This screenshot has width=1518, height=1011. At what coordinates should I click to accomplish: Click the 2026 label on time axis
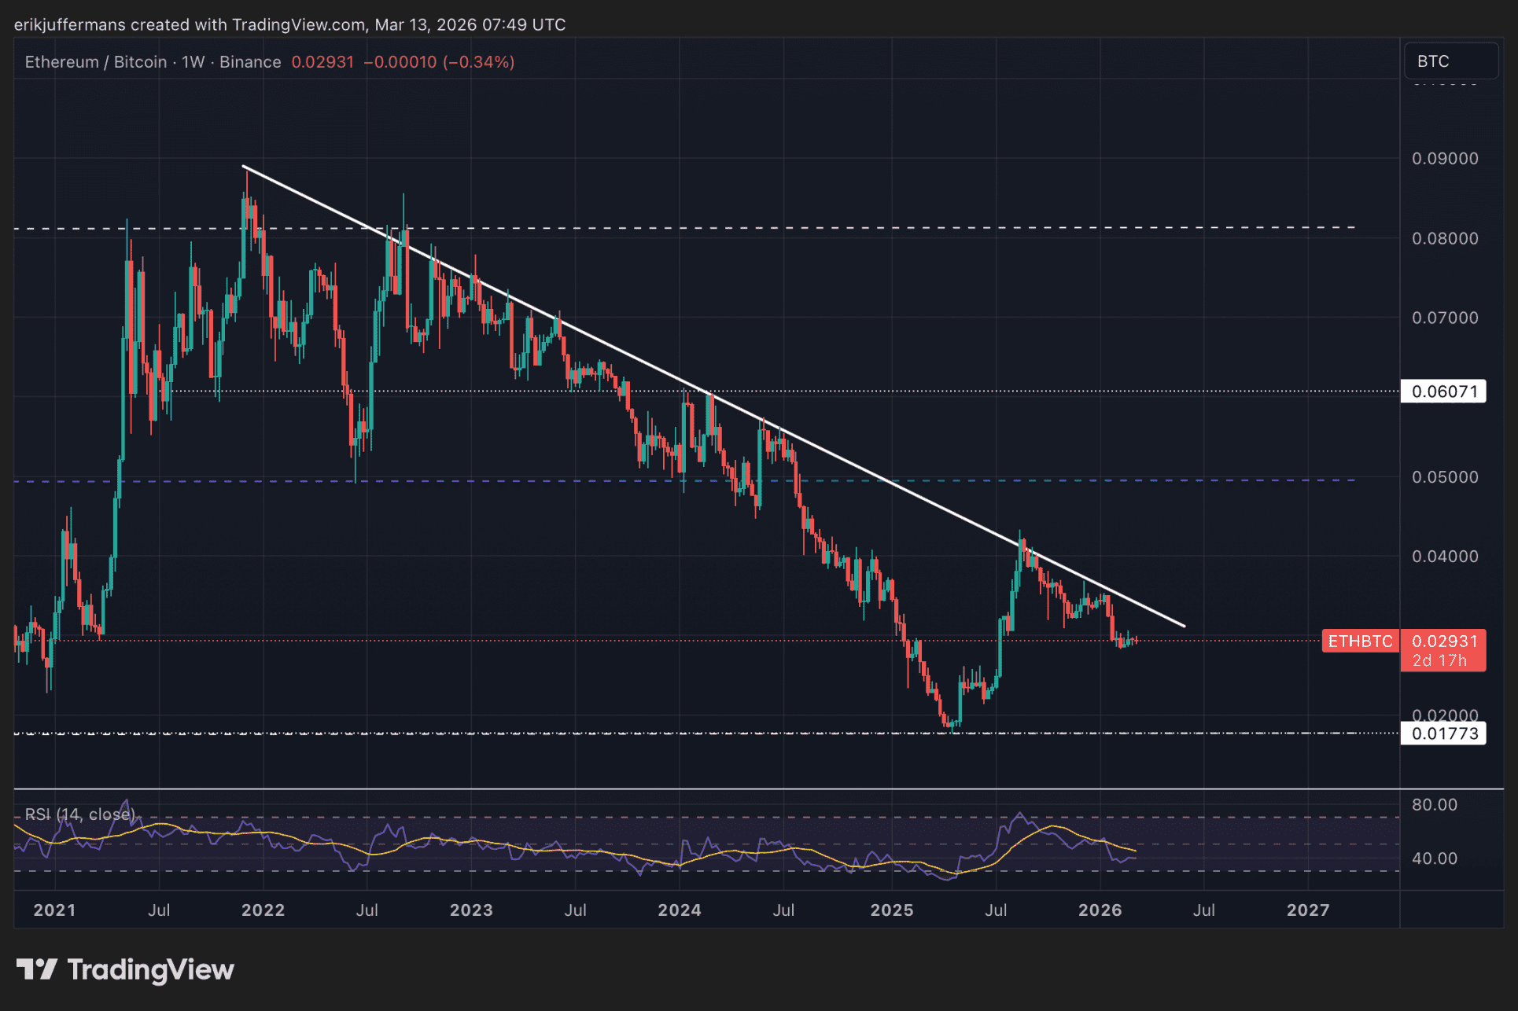pos(1100,910)
